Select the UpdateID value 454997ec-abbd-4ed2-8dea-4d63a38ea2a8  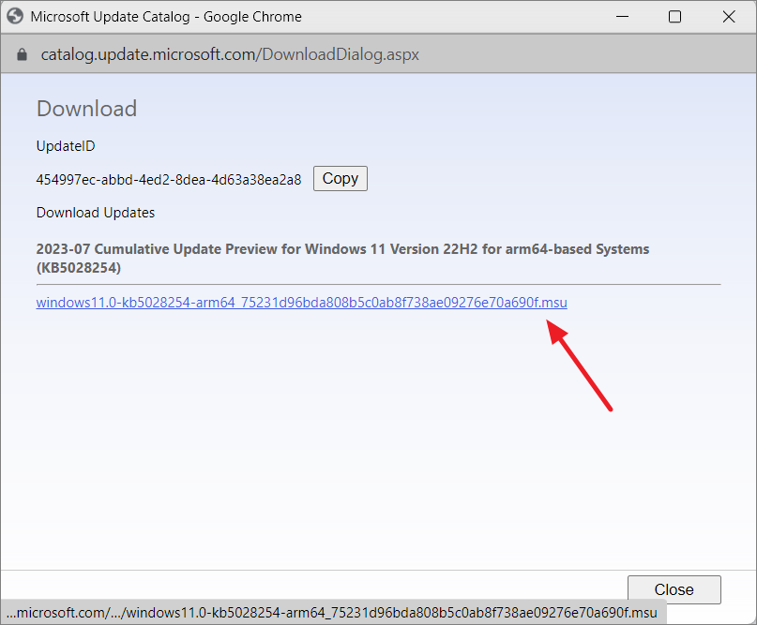point(167,178)
